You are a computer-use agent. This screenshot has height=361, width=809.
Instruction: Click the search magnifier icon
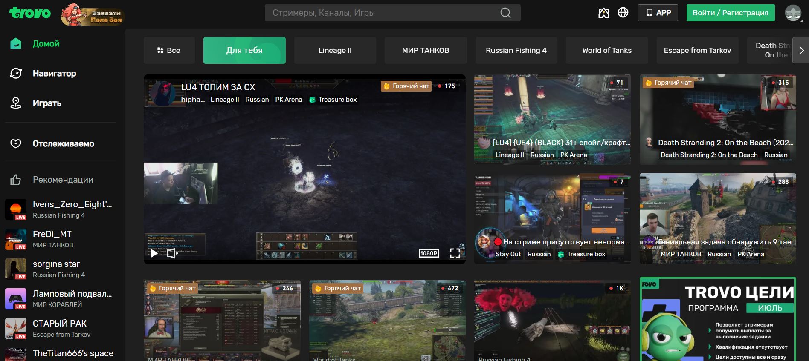[505, 13]
